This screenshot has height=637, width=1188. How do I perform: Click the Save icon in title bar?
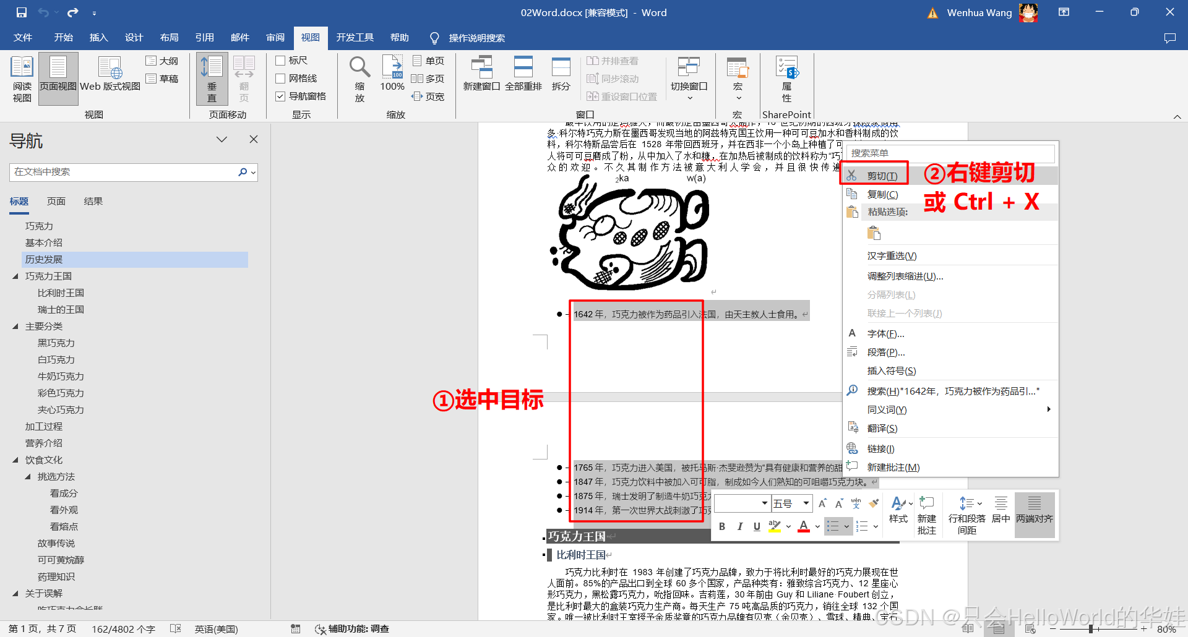pos(21,12)
